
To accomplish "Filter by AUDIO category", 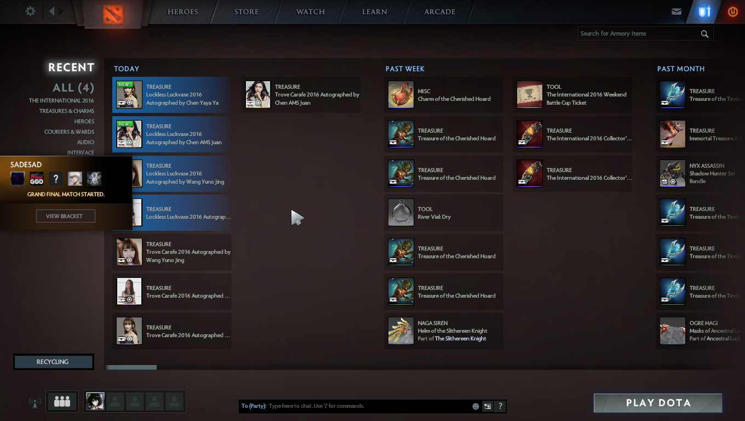I will [86, 143].
